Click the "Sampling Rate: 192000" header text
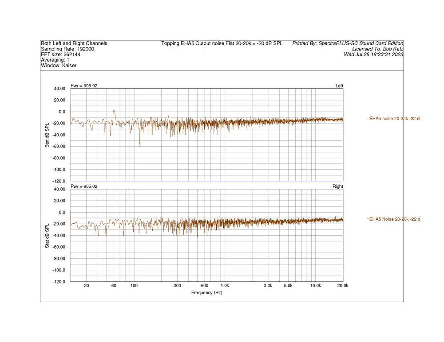The image size is (444, 342). pyautogui.click(x=67, y=49)
